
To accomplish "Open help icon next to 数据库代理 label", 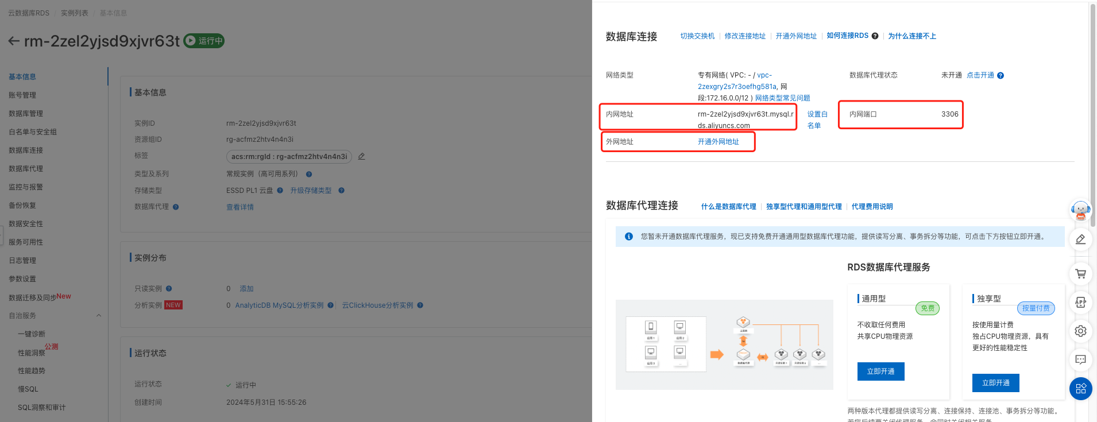I will (176, 207).
